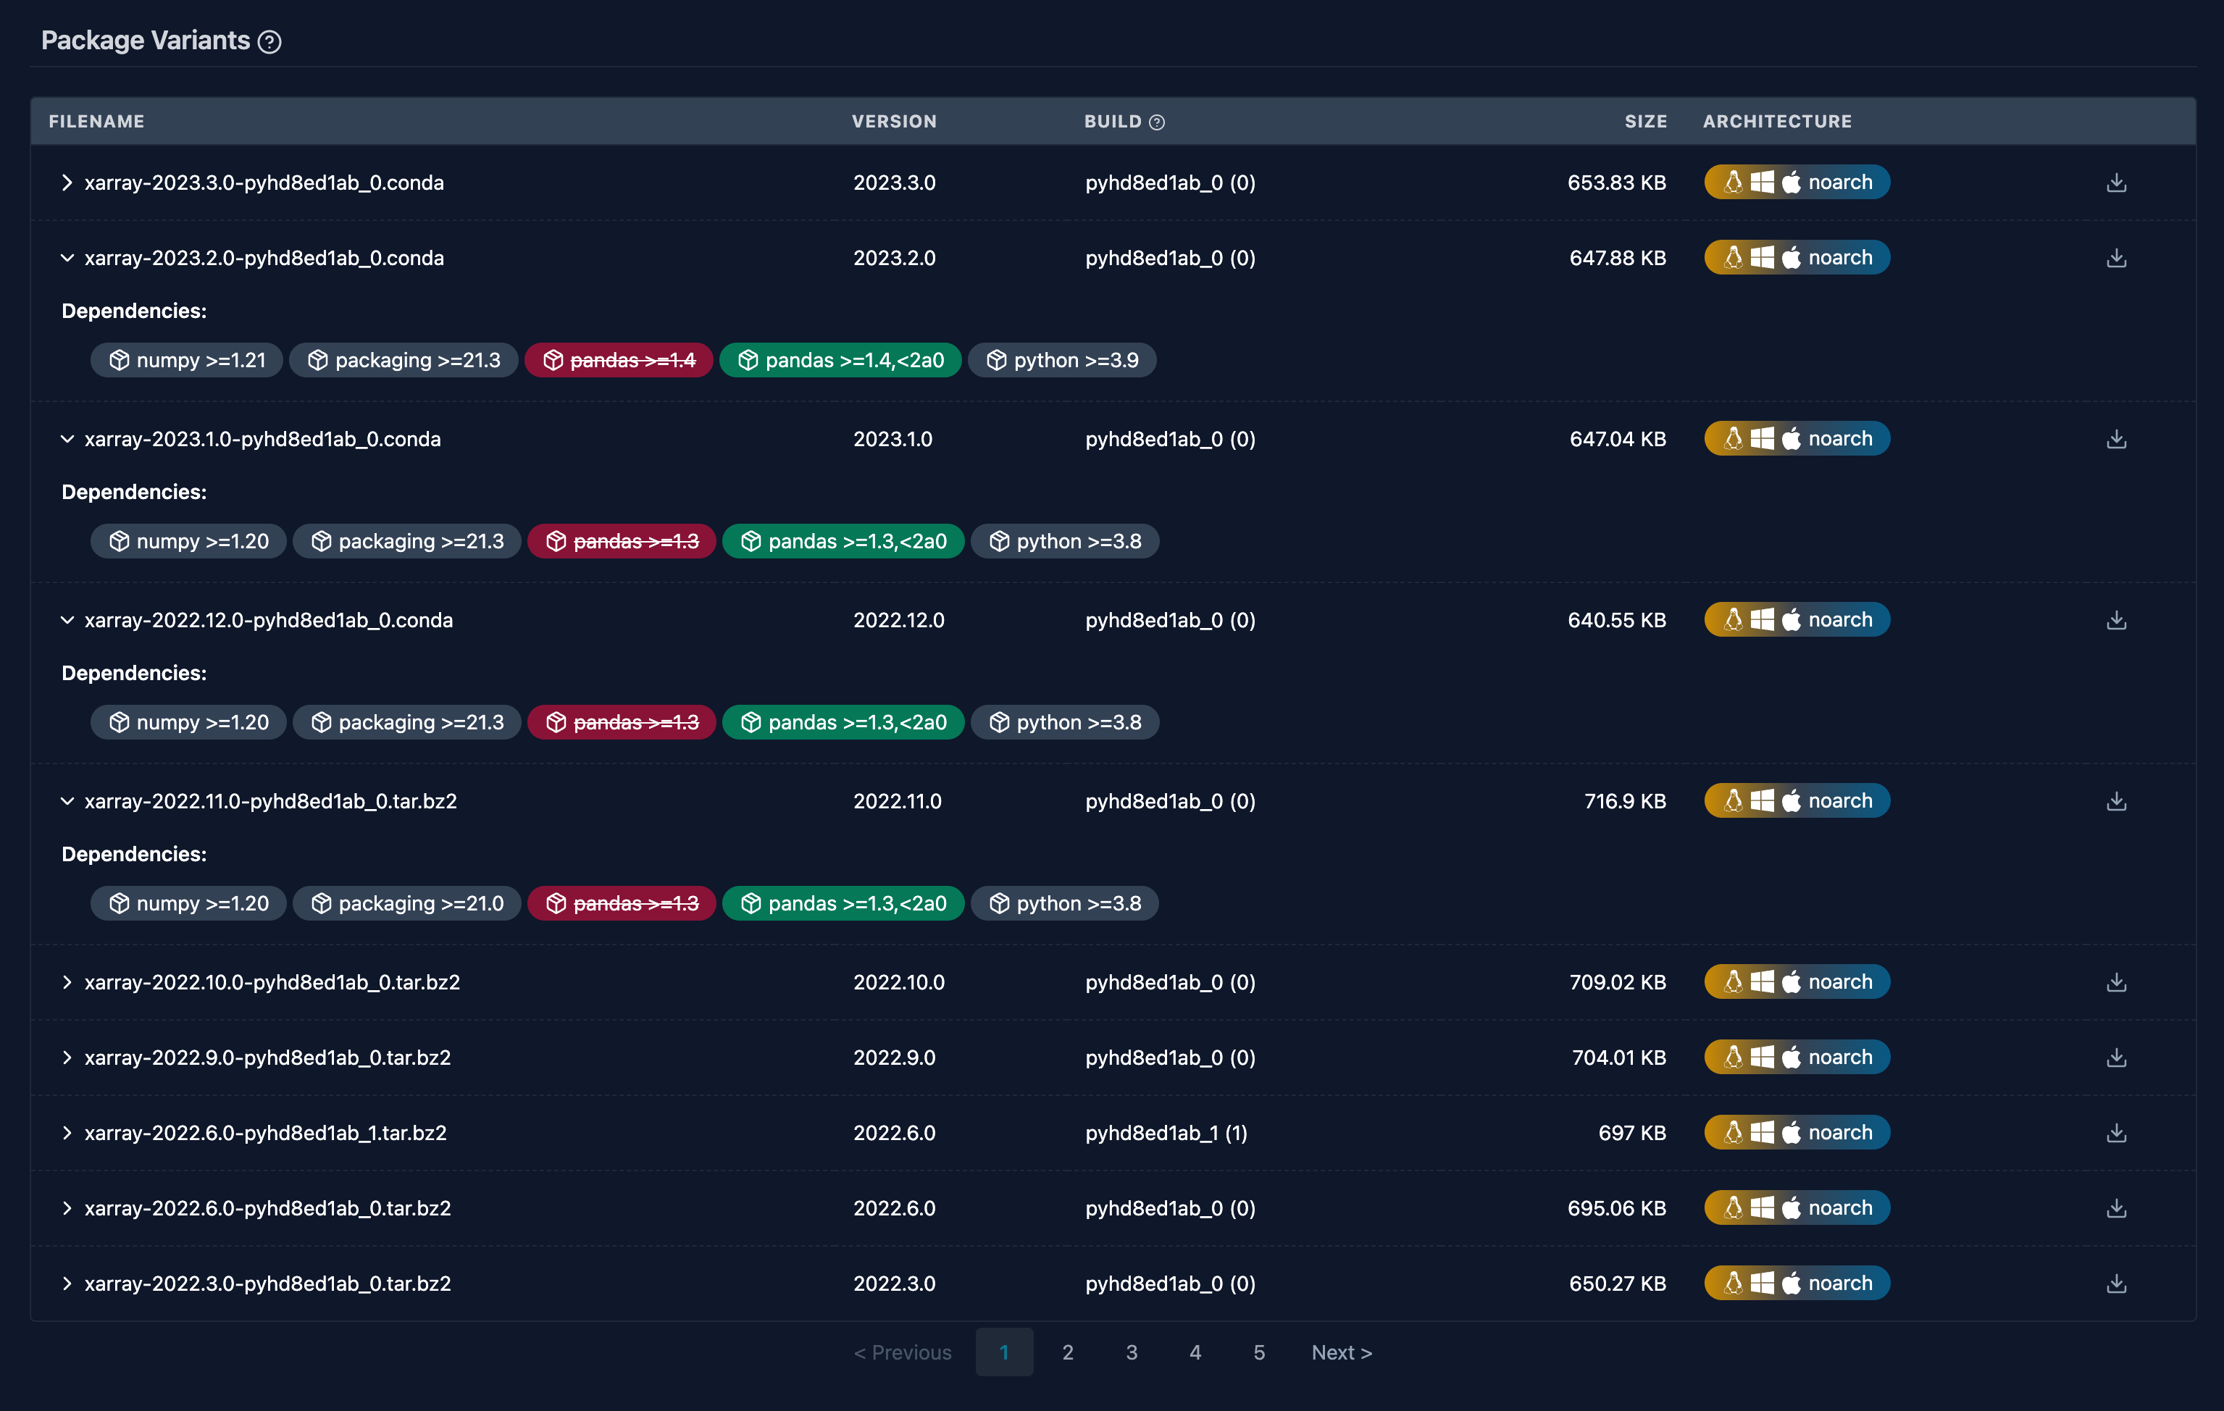Click numpy >=1.21 dependency chip
This screenshot has width=2224, height=1411.
(x=188, y=360)
